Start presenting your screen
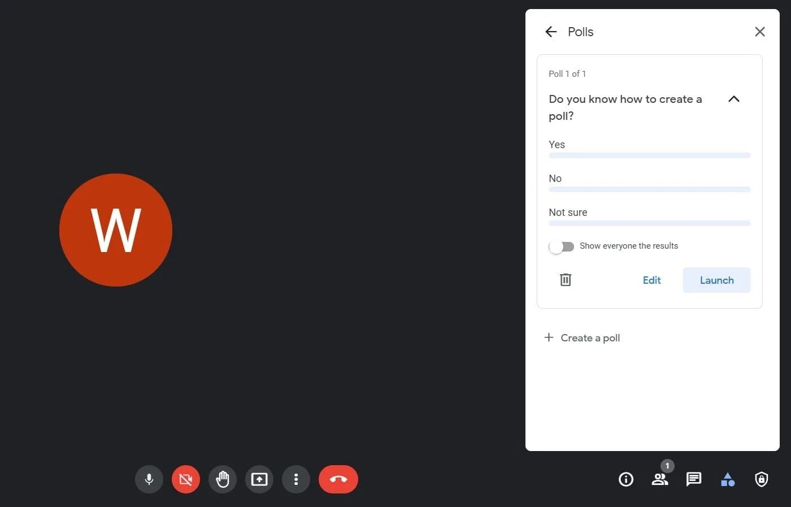The height and width of the screenshot is (507, 791). click(x=259, y=479)
